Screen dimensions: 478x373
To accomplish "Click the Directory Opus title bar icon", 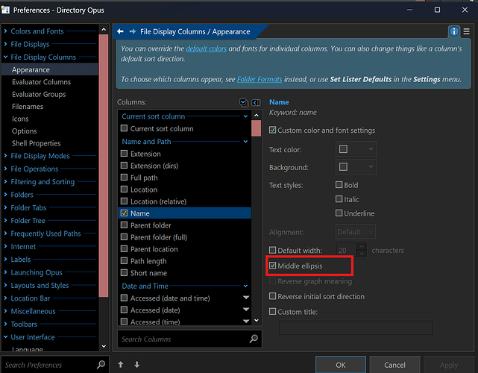I will 5,10.
